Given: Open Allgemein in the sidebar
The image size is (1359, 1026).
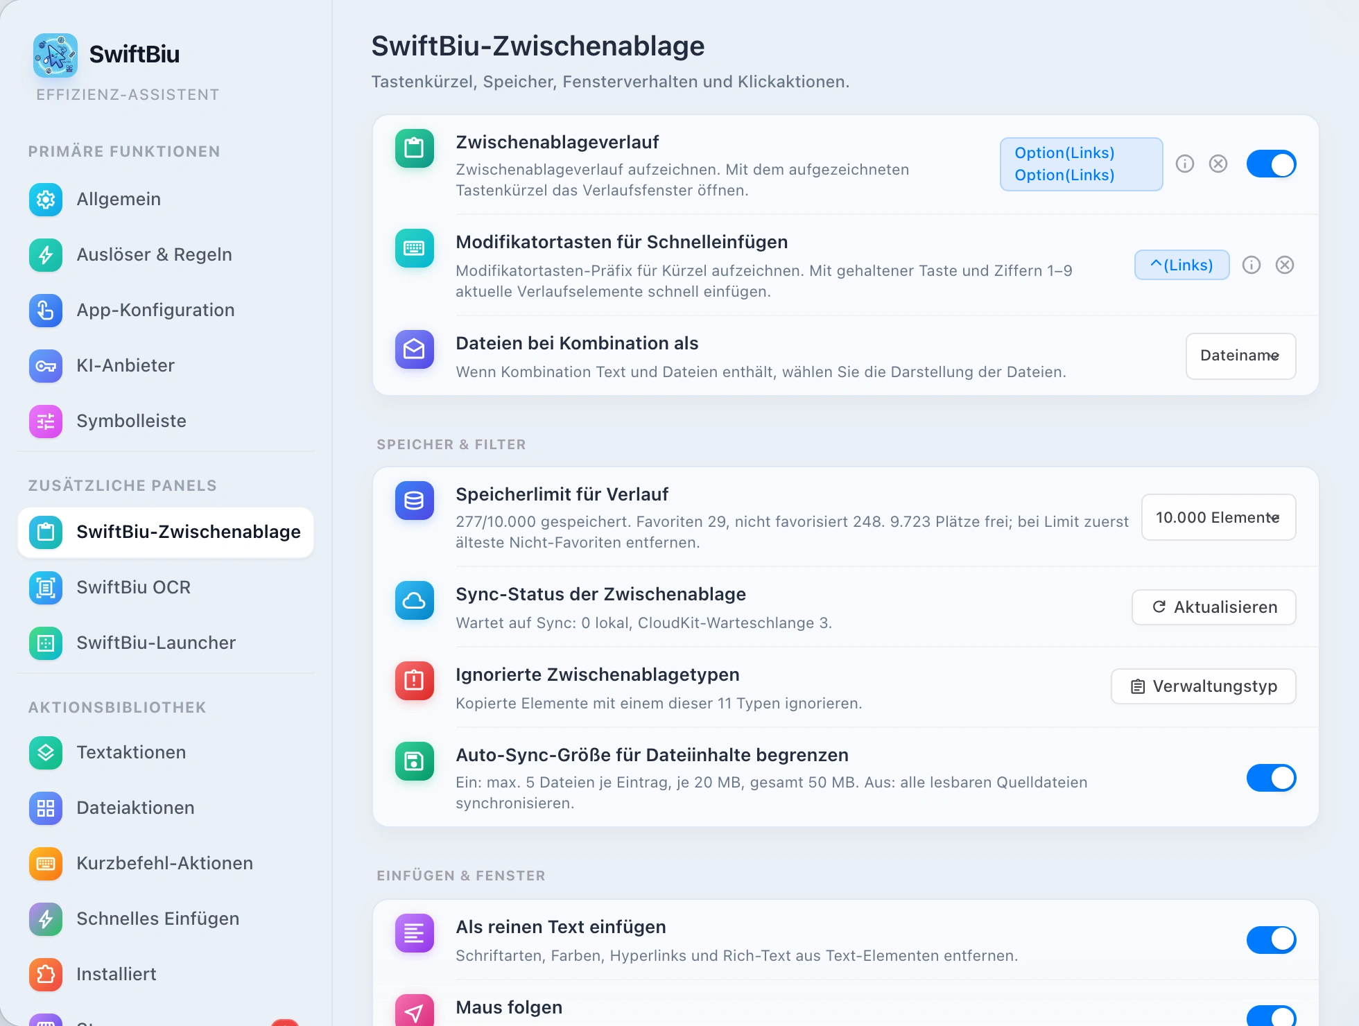Looking at the screenshot, I should pyautogui.click(x=166, y=200).
